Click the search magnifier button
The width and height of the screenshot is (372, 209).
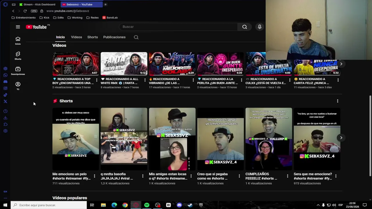[x=245, y=27]
